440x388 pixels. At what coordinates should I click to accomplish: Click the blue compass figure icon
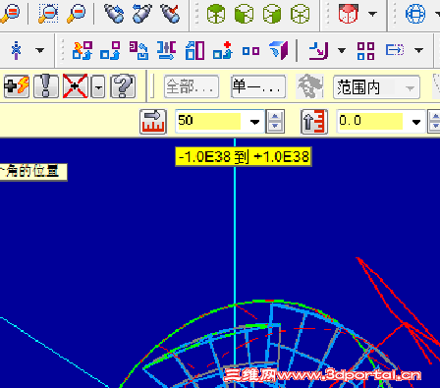[16, 50]
